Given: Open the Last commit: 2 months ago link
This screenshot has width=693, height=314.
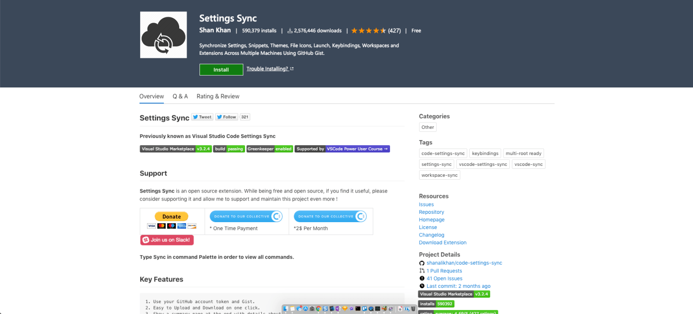Looking at the screenshot, I should (x=458, y=286).
